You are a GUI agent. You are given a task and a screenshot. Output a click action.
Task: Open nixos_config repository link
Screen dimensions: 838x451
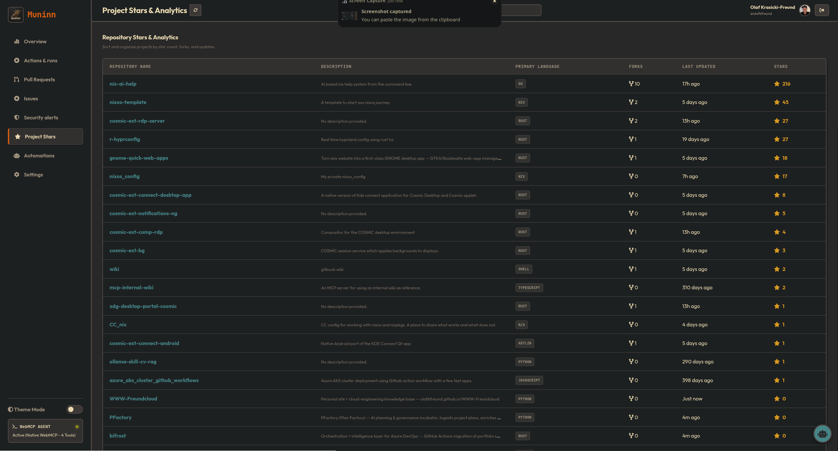125,176
